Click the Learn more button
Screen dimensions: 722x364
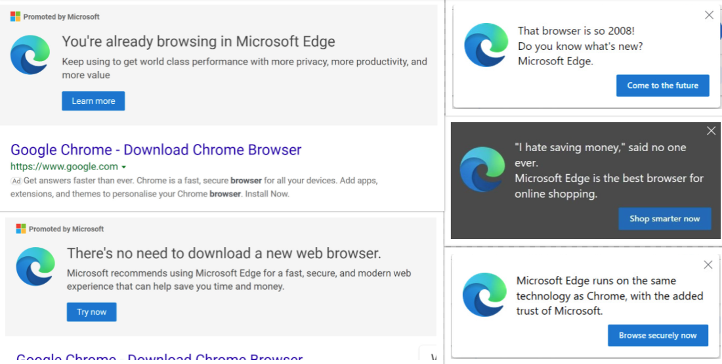tap(93, 101)
